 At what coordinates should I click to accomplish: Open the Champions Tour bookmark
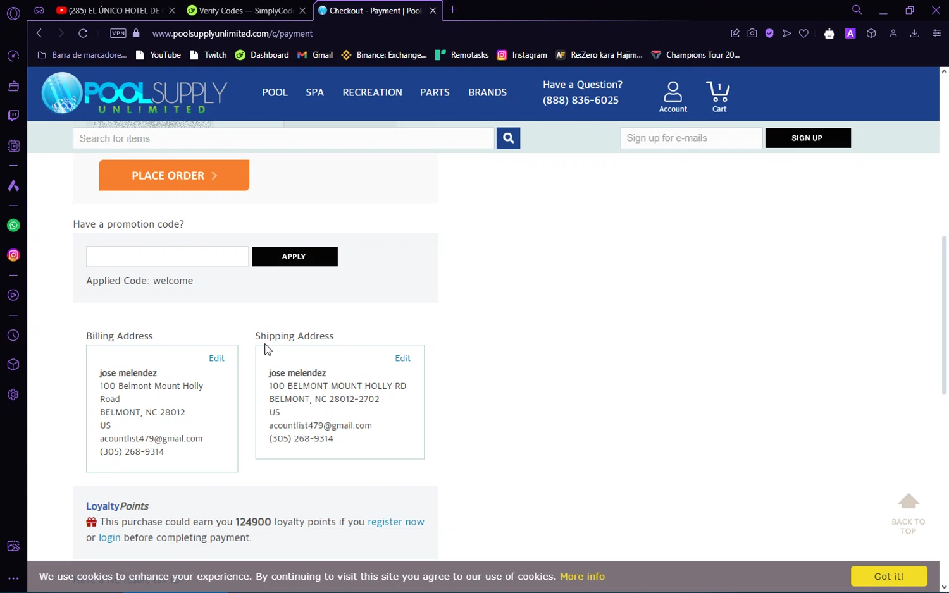click(x=695, y=55)
